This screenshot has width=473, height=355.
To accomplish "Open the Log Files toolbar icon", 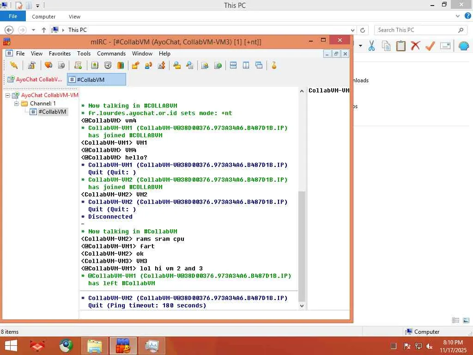I will [x=190, y=65].
